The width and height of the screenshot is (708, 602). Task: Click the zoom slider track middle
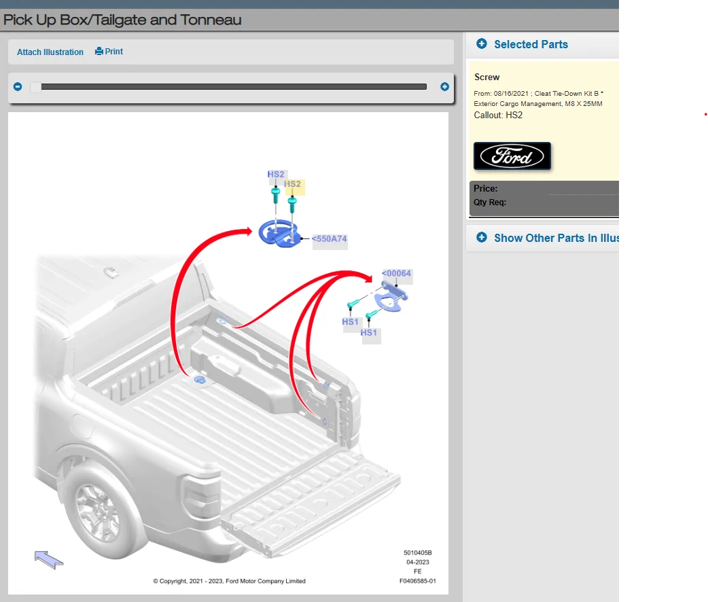pos(234,87)
